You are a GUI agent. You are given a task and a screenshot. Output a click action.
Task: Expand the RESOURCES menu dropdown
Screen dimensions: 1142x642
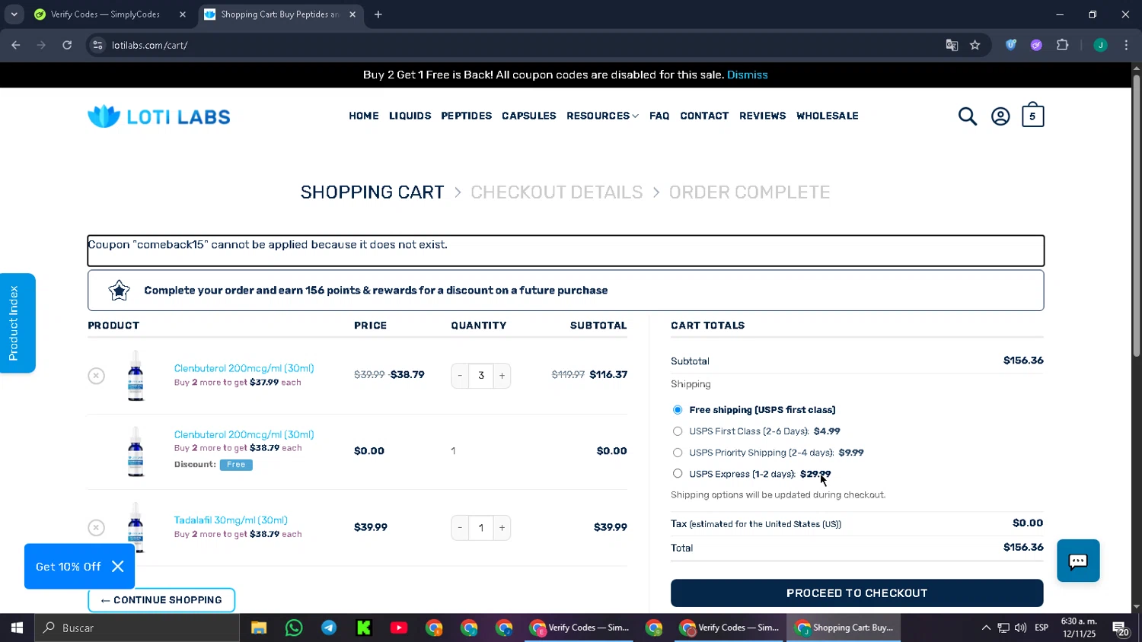coord(602,116)
